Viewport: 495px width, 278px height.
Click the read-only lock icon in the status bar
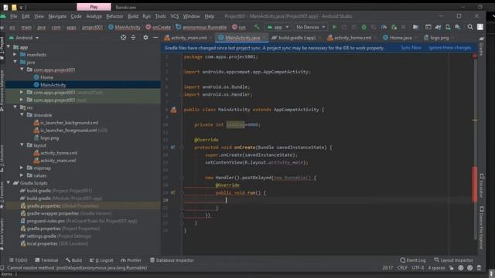[452, 268]
